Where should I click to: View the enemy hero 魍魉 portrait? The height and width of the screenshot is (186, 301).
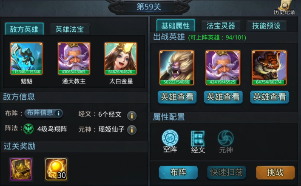click(26, 58)
